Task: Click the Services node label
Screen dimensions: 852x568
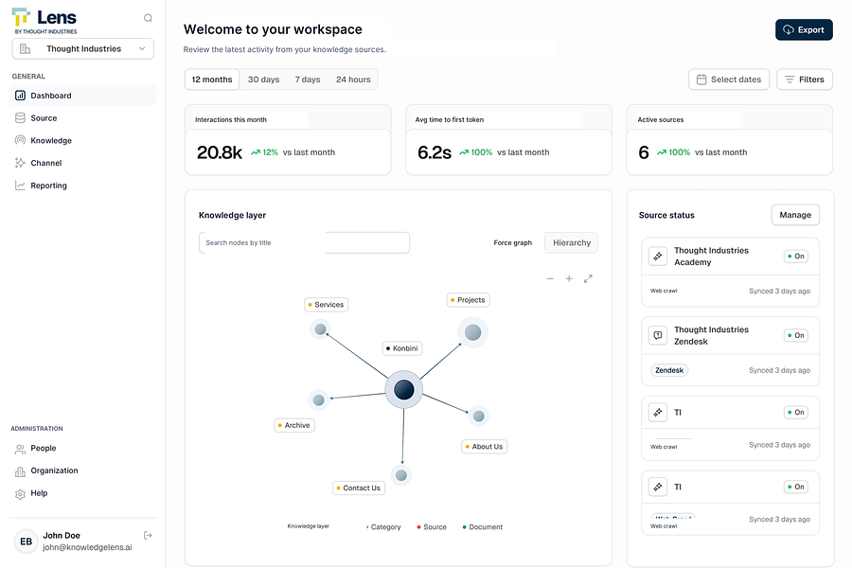Action: coord(326,305)
